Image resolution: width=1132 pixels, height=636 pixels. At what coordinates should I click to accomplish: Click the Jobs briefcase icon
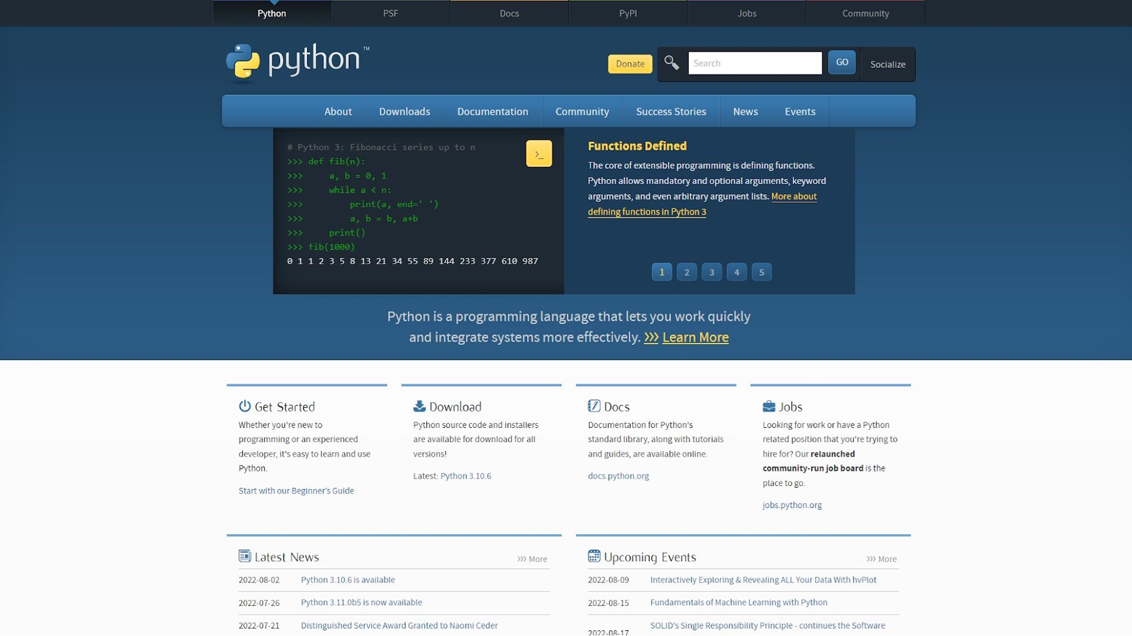coord(769,406)
